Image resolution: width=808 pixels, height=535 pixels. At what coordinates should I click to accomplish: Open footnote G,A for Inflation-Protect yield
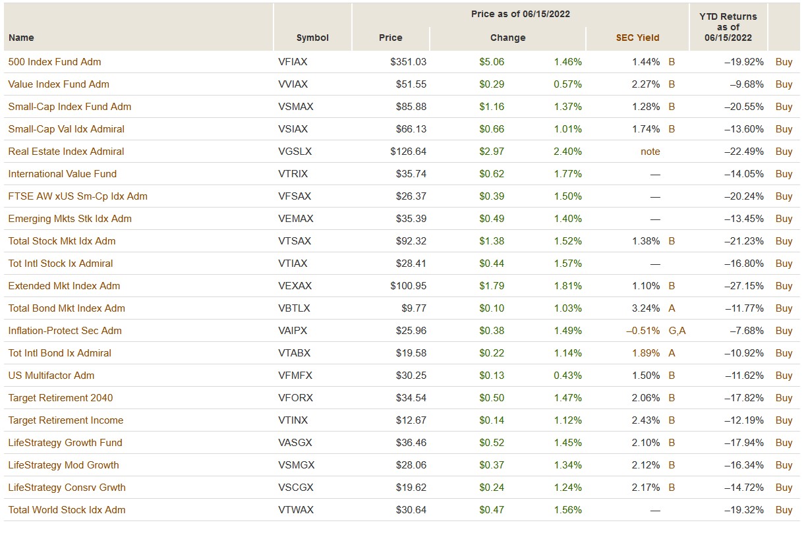tap(677, 331)
